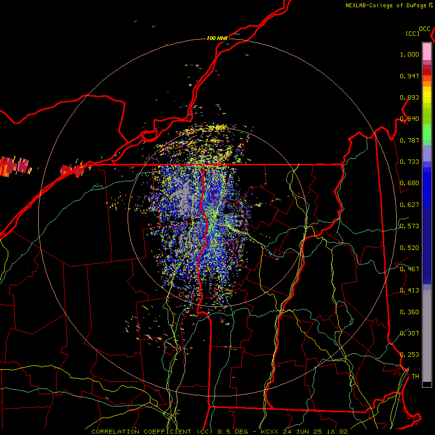Select the 0.413 legend value
This screenshot has height=435, width=435.
pos(409,290)
